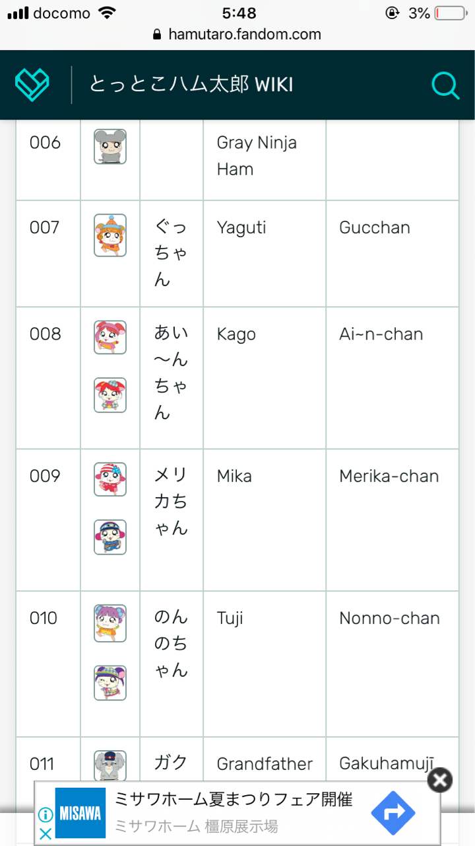Tap the Fandom heart logo

click(x=32, y=85)
